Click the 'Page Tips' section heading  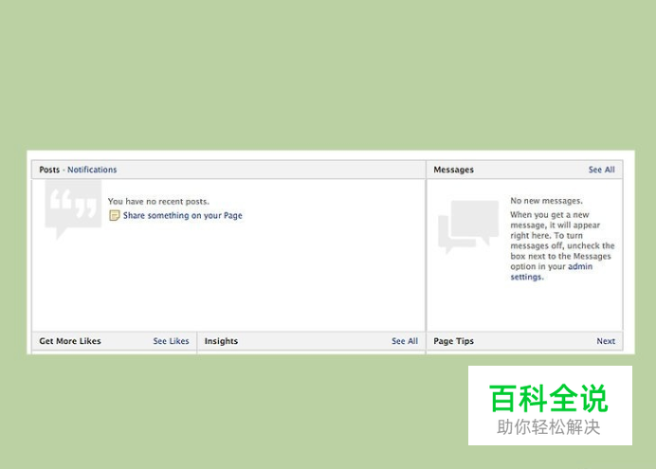pyautogui.click(x=453, y=341)
